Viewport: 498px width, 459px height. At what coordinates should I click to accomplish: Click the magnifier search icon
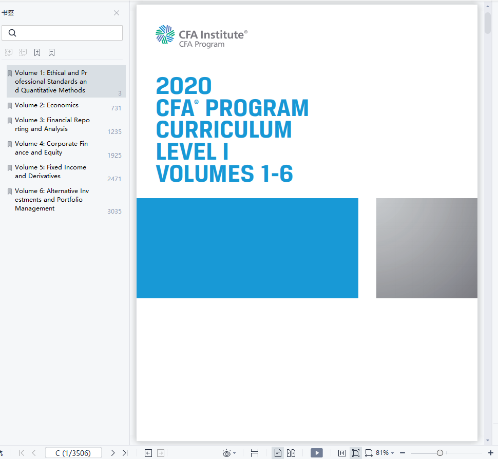click(x=12, y=33)
